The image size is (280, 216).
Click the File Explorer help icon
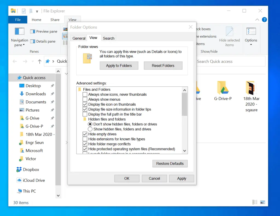tap(264, 20)
